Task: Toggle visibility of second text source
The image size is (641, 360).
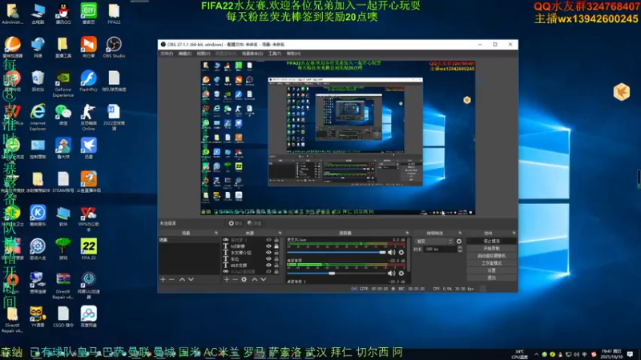Action: coord(268,246)
